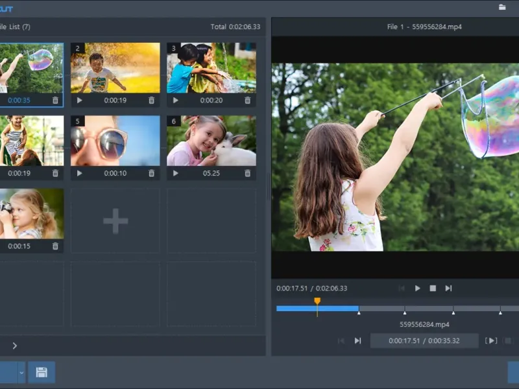This screenshot has height=389, width=519.
Task: Expand the chevron arrow below the file list
Action: click(14, 346)
